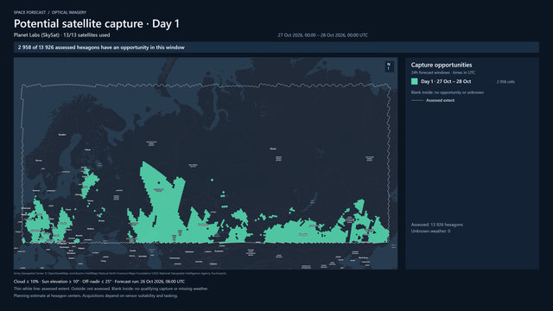
Task: Click 'Thin white line: assessed extent' footnote
Action: (x=111, y=289)
